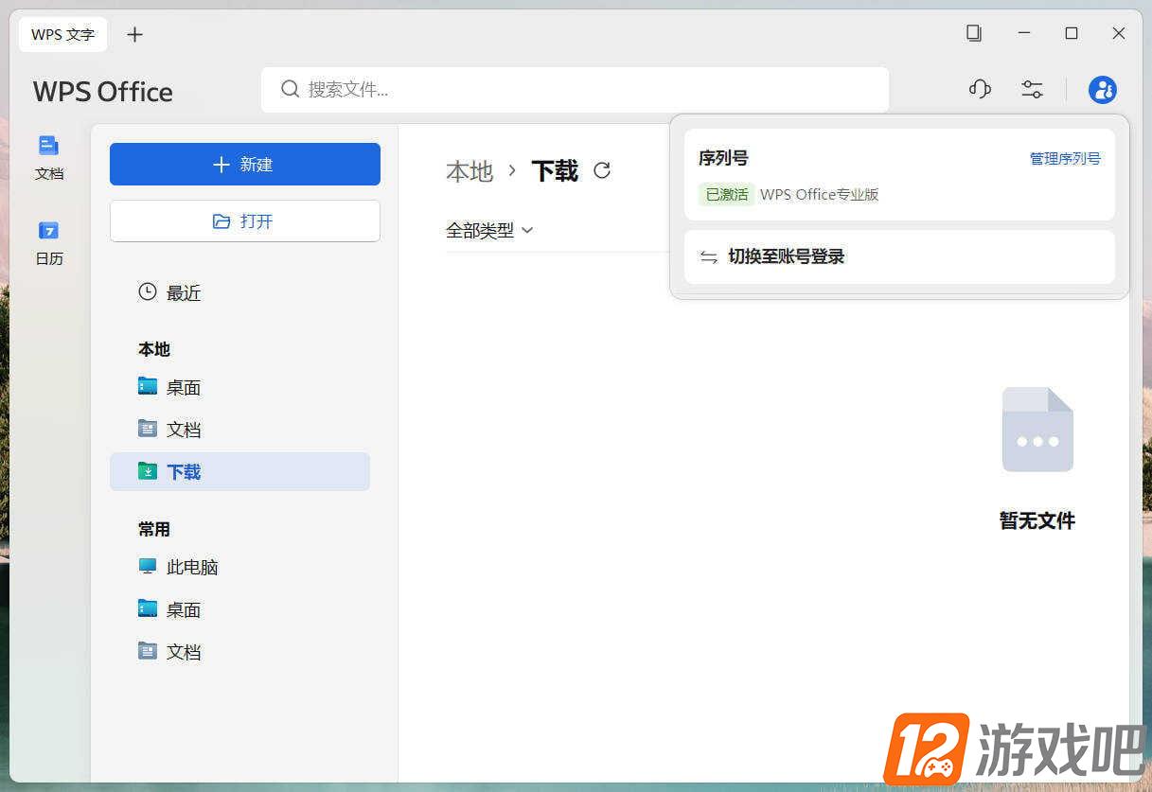Open the customer service headset icon
The width and height of the screenshot is (1152, 792).
(980, 89)
